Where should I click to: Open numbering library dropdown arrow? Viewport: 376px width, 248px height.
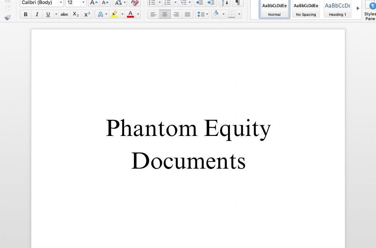click(x=175, y=3)
